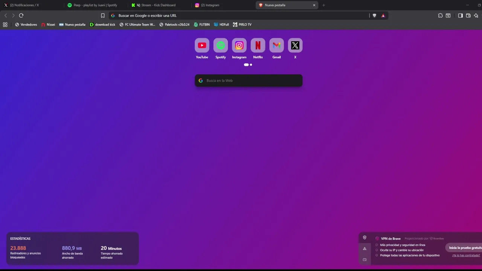The height and width of the screenshot is (271, 482).
Task: Open the Leo AI sparkle icon
Action: tap(476, 15)
